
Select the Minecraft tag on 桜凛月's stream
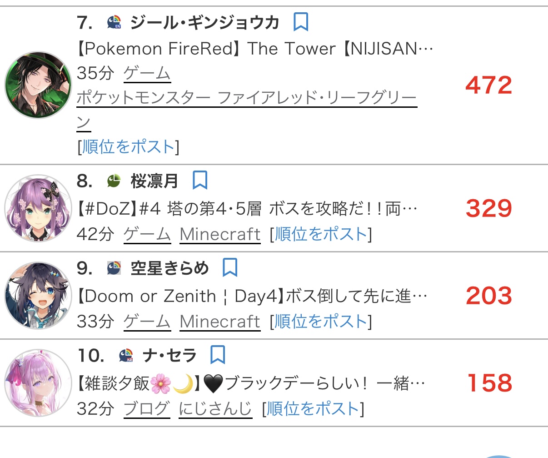[x=220, y=234]
